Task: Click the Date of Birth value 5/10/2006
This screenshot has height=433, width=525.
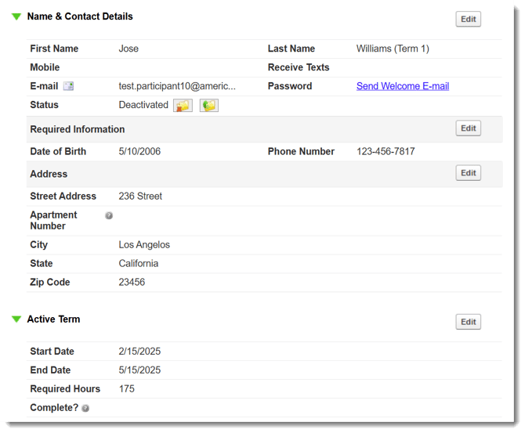Action: pos(139,152)
